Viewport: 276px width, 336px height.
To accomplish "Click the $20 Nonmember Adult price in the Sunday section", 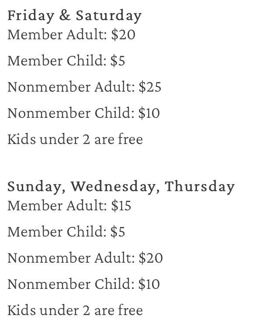I will pos(151,258).
